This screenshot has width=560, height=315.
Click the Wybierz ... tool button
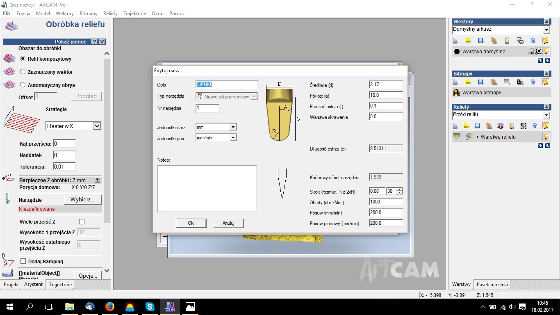click(83, 200)
